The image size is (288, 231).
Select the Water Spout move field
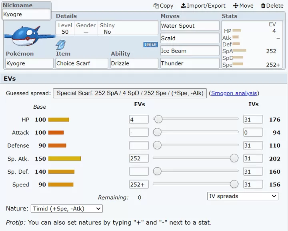coord(190,26)
